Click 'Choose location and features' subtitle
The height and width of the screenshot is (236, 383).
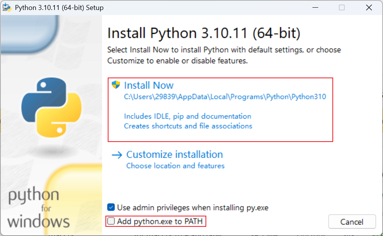[175, 166]
